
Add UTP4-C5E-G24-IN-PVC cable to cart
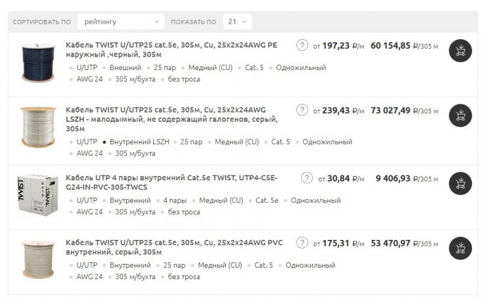pos(460,184)
